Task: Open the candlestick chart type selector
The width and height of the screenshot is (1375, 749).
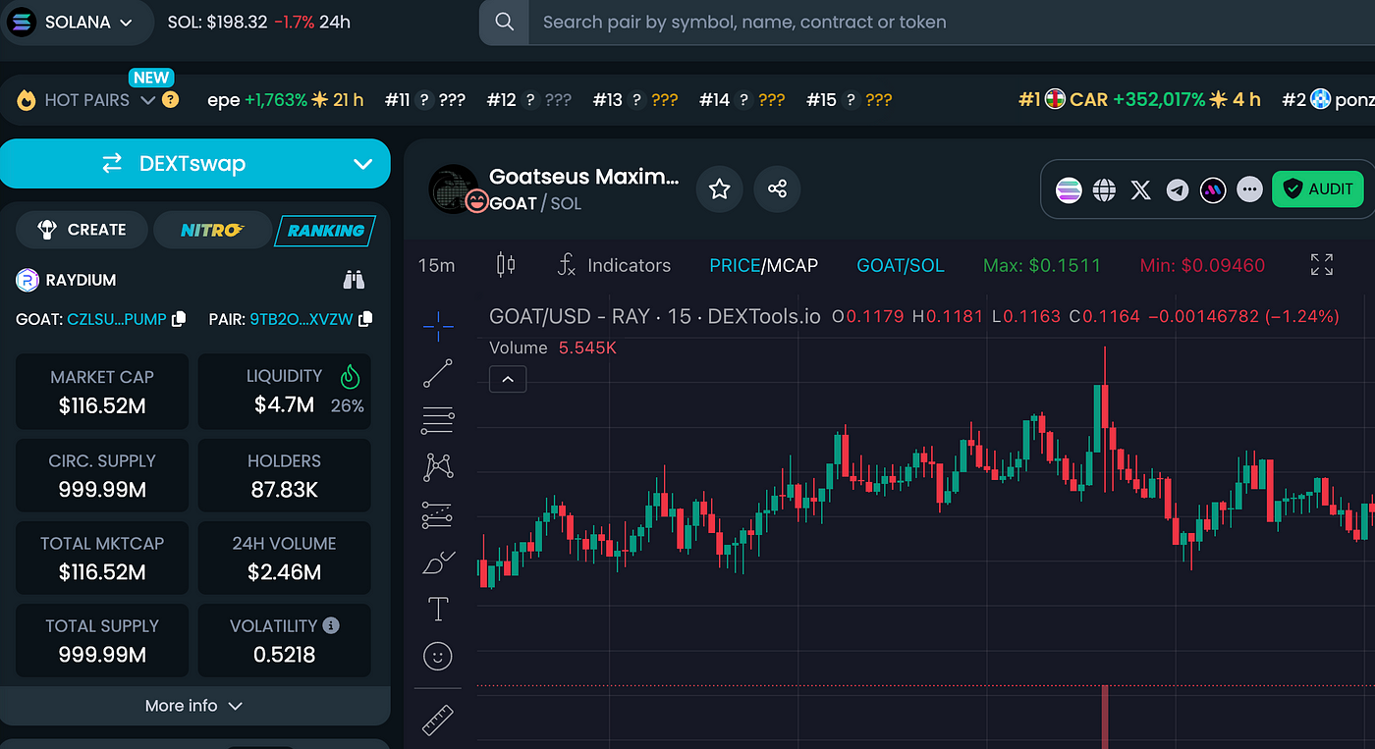Action: tap(506, 264)
